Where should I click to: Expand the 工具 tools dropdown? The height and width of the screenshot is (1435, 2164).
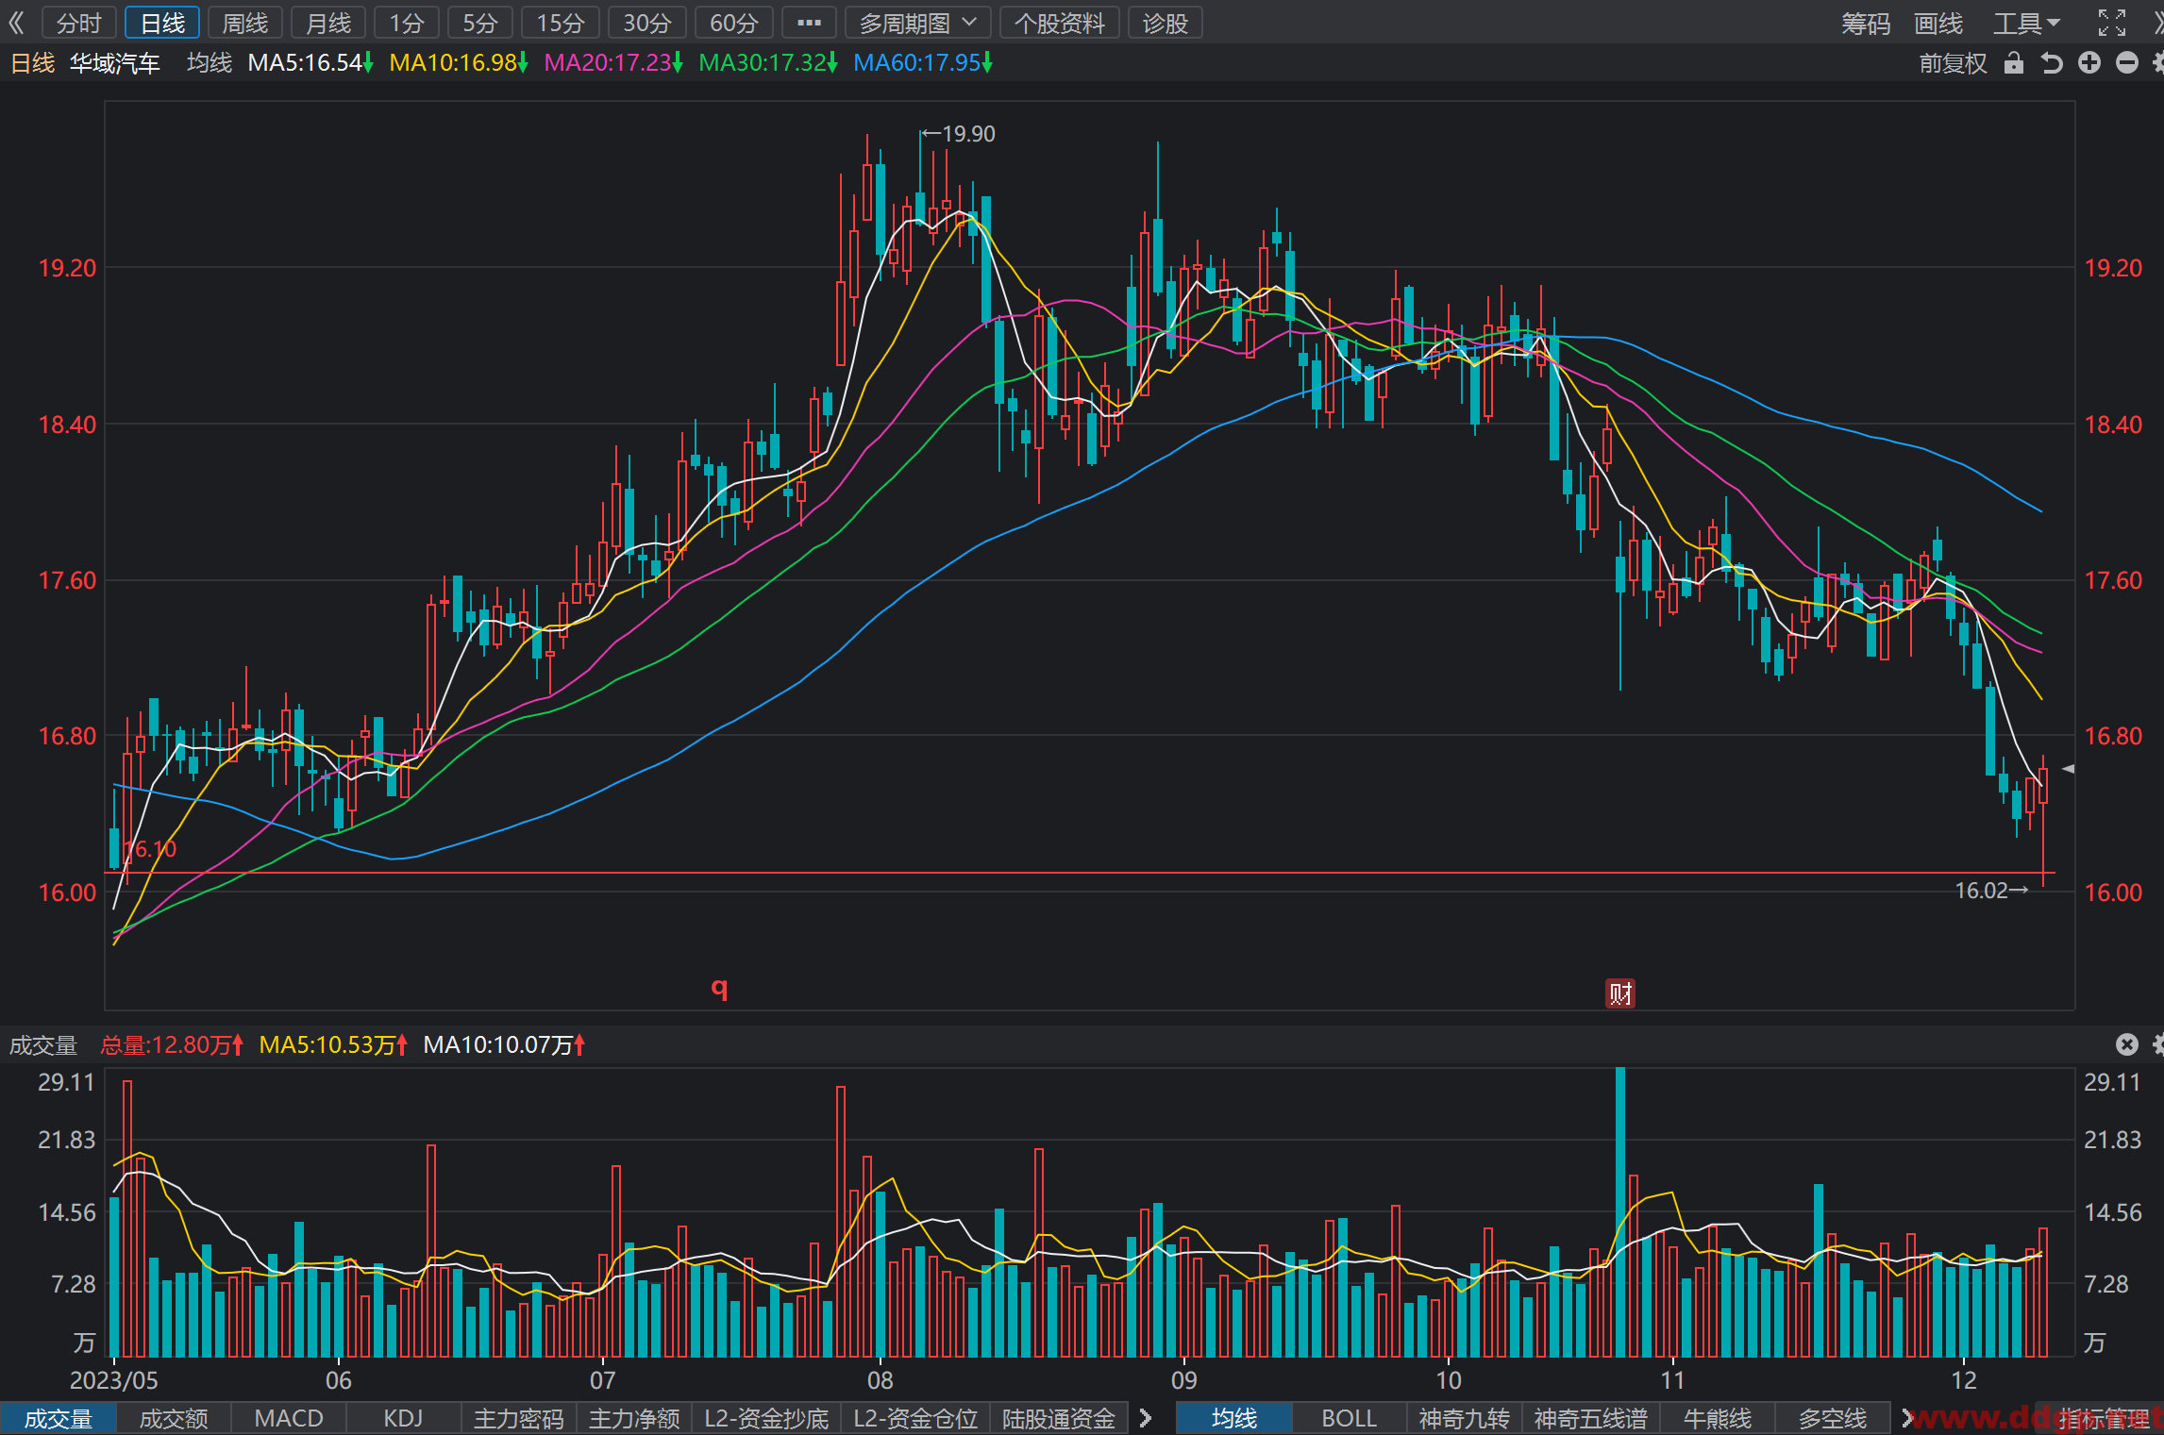[x=2025, y=23]
